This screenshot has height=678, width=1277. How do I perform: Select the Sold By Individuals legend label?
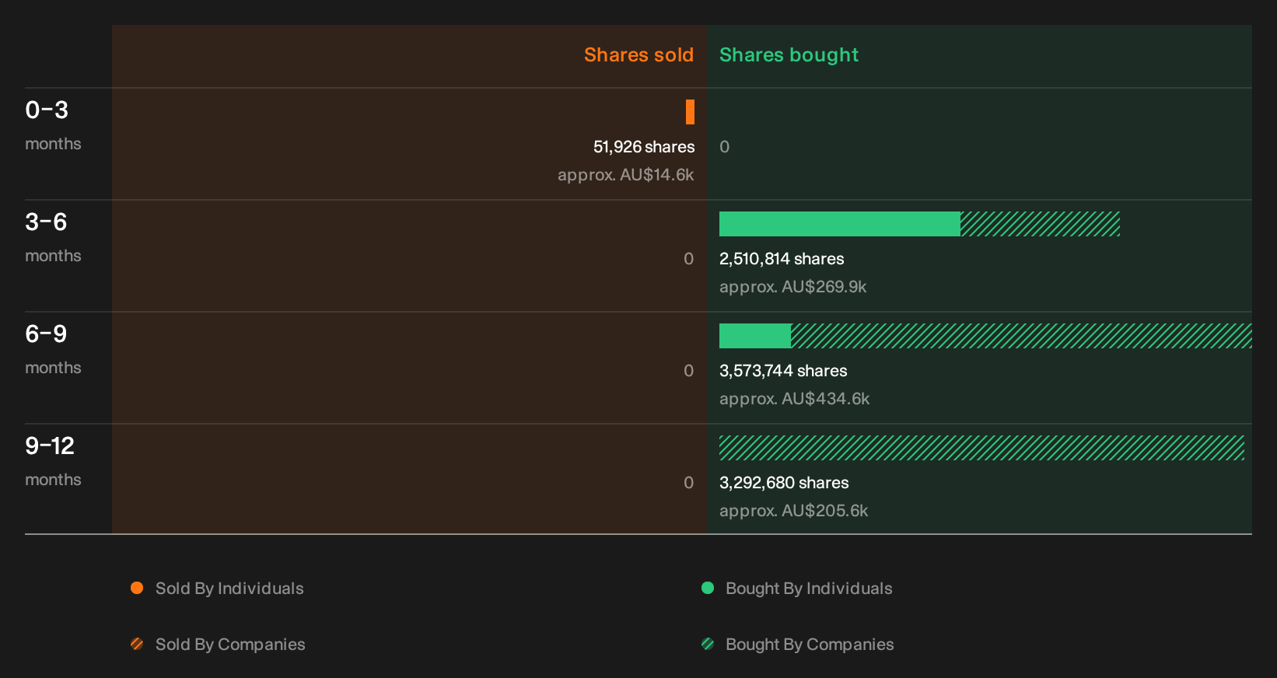coord(229,589)
